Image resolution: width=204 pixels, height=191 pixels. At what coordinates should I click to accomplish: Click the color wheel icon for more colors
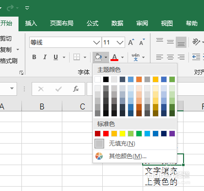(99, 156)
